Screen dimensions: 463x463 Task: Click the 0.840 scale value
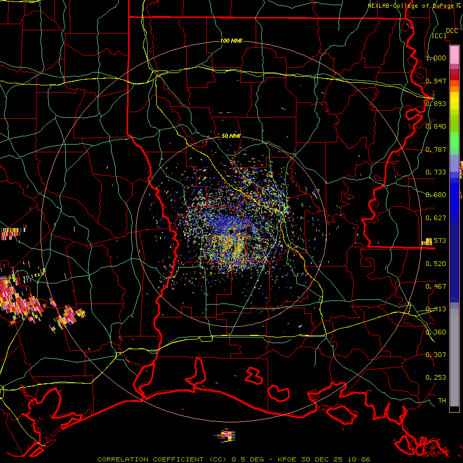436,127
